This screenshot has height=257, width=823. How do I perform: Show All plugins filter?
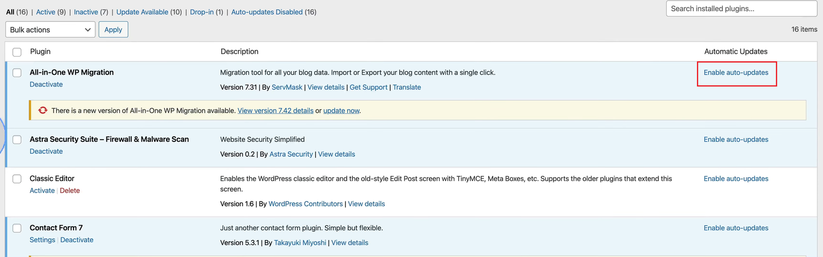[10, 12]
